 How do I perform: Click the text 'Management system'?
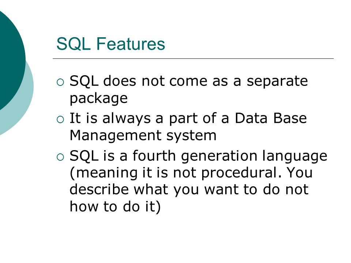click(x=143, y=136)
